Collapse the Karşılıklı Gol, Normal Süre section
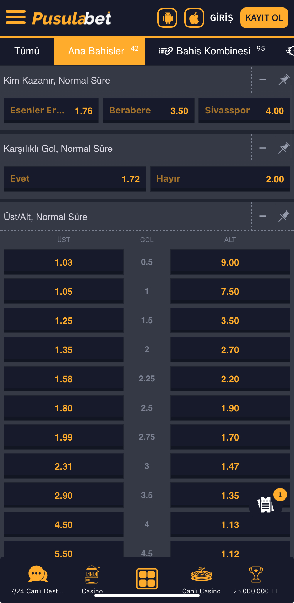294x603 pixels. click(x=263, y=148)
